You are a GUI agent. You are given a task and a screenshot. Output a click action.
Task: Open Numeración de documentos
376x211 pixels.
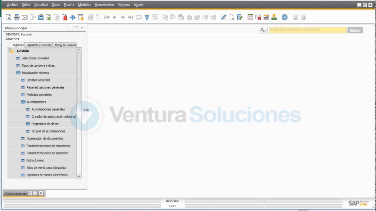(x=45, y=139)
